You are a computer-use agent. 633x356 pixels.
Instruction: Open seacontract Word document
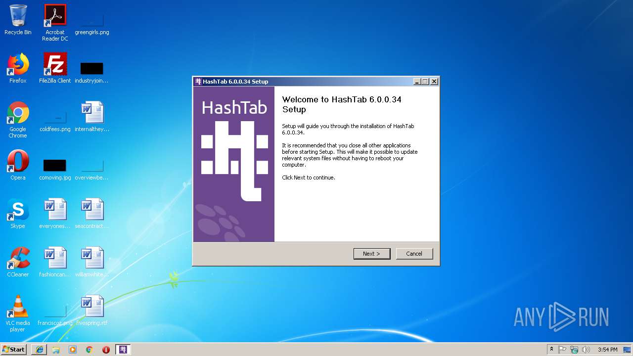92,214
